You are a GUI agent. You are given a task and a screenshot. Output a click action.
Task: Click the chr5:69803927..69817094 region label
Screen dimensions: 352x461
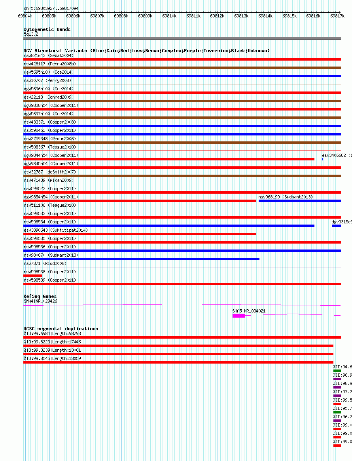pos(51,9)
